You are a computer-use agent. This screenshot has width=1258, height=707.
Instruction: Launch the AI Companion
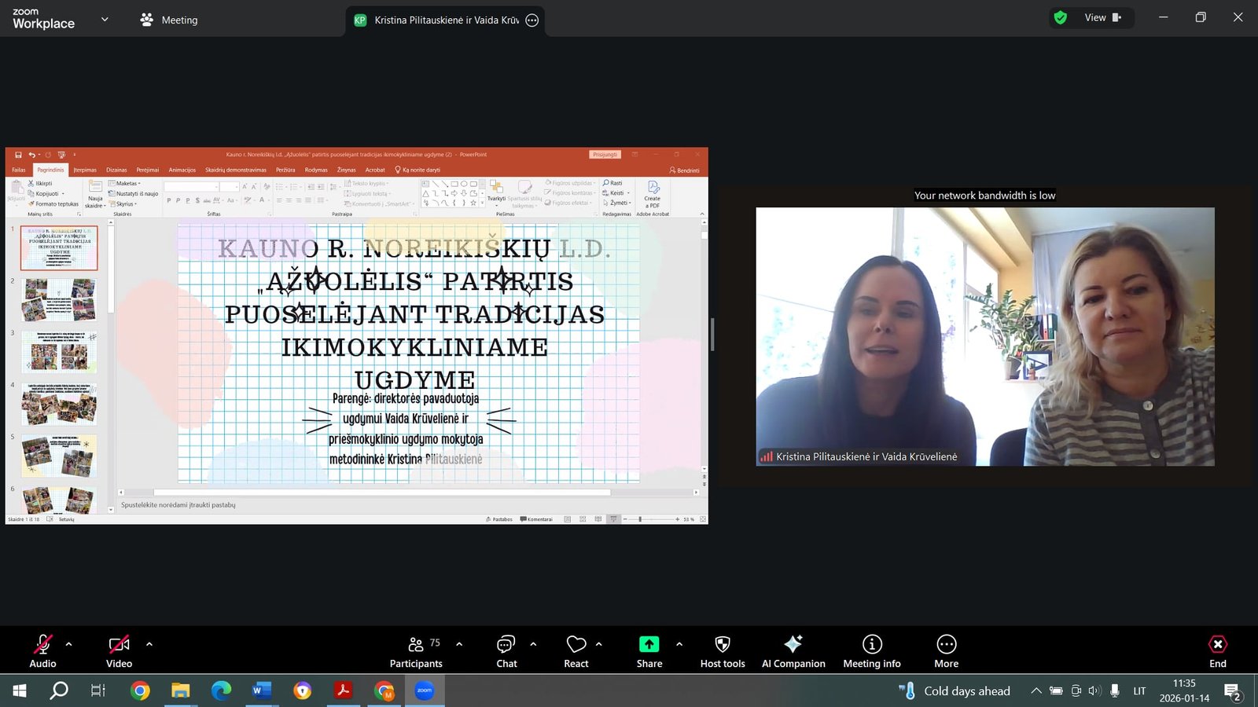(x=793, y=651)
